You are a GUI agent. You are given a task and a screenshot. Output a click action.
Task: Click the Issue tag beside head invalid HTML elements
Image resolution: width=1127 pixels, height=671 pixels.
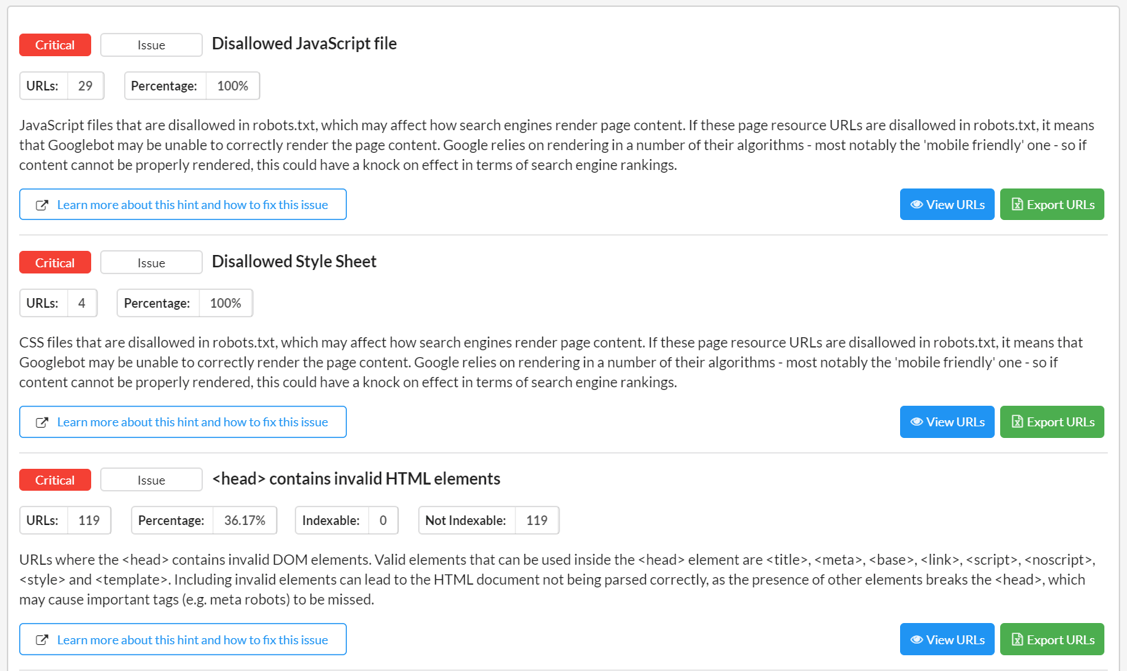pos(151,480)
